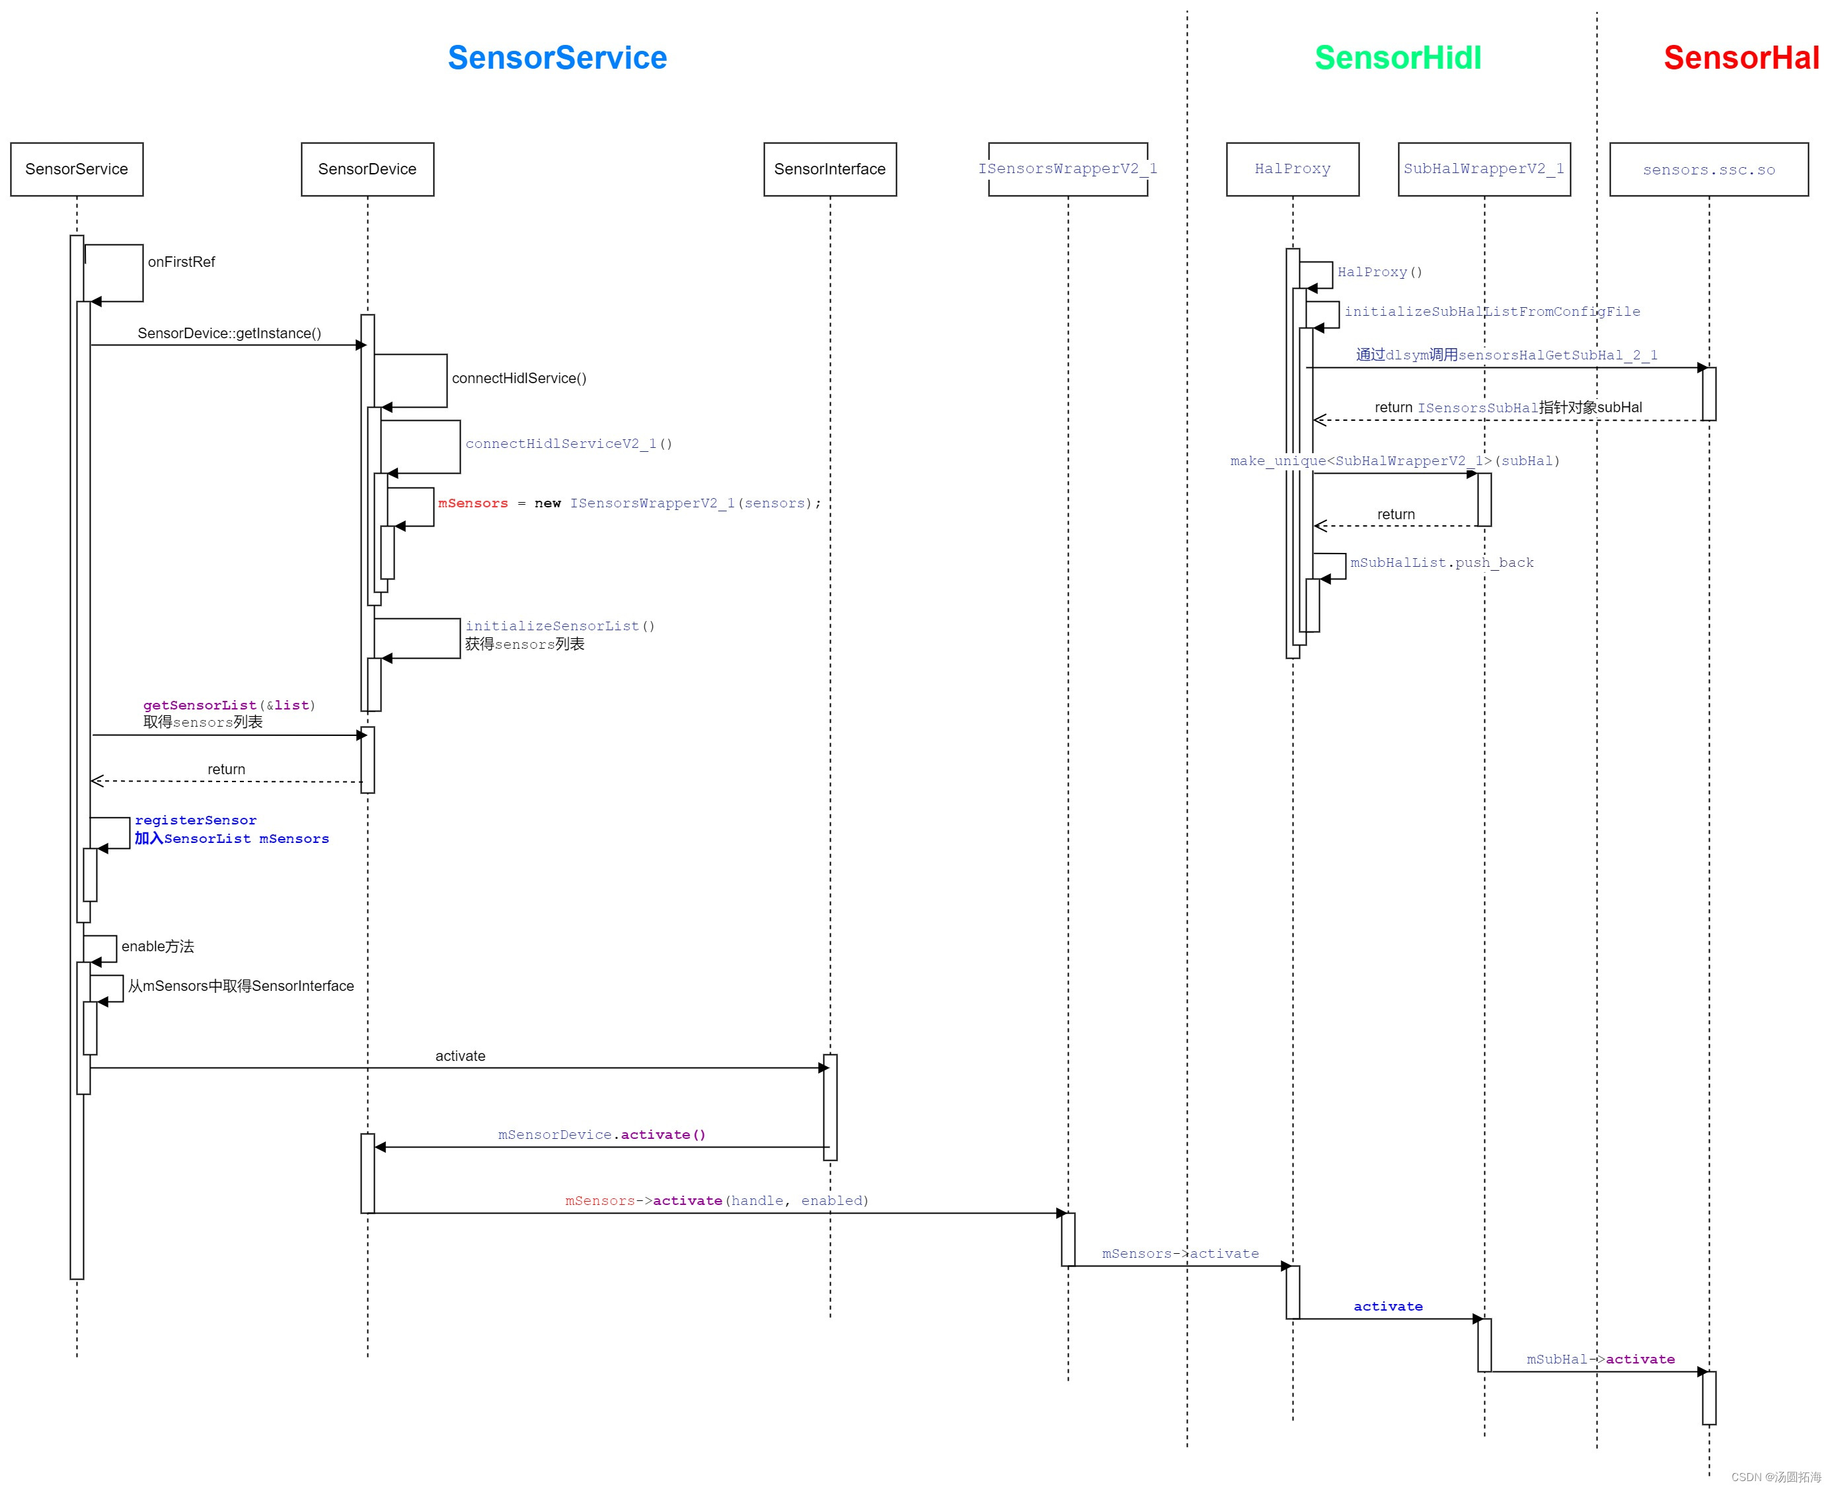Click the onFirstRef message label
1832x1489 pixels.
click(182, 262)
